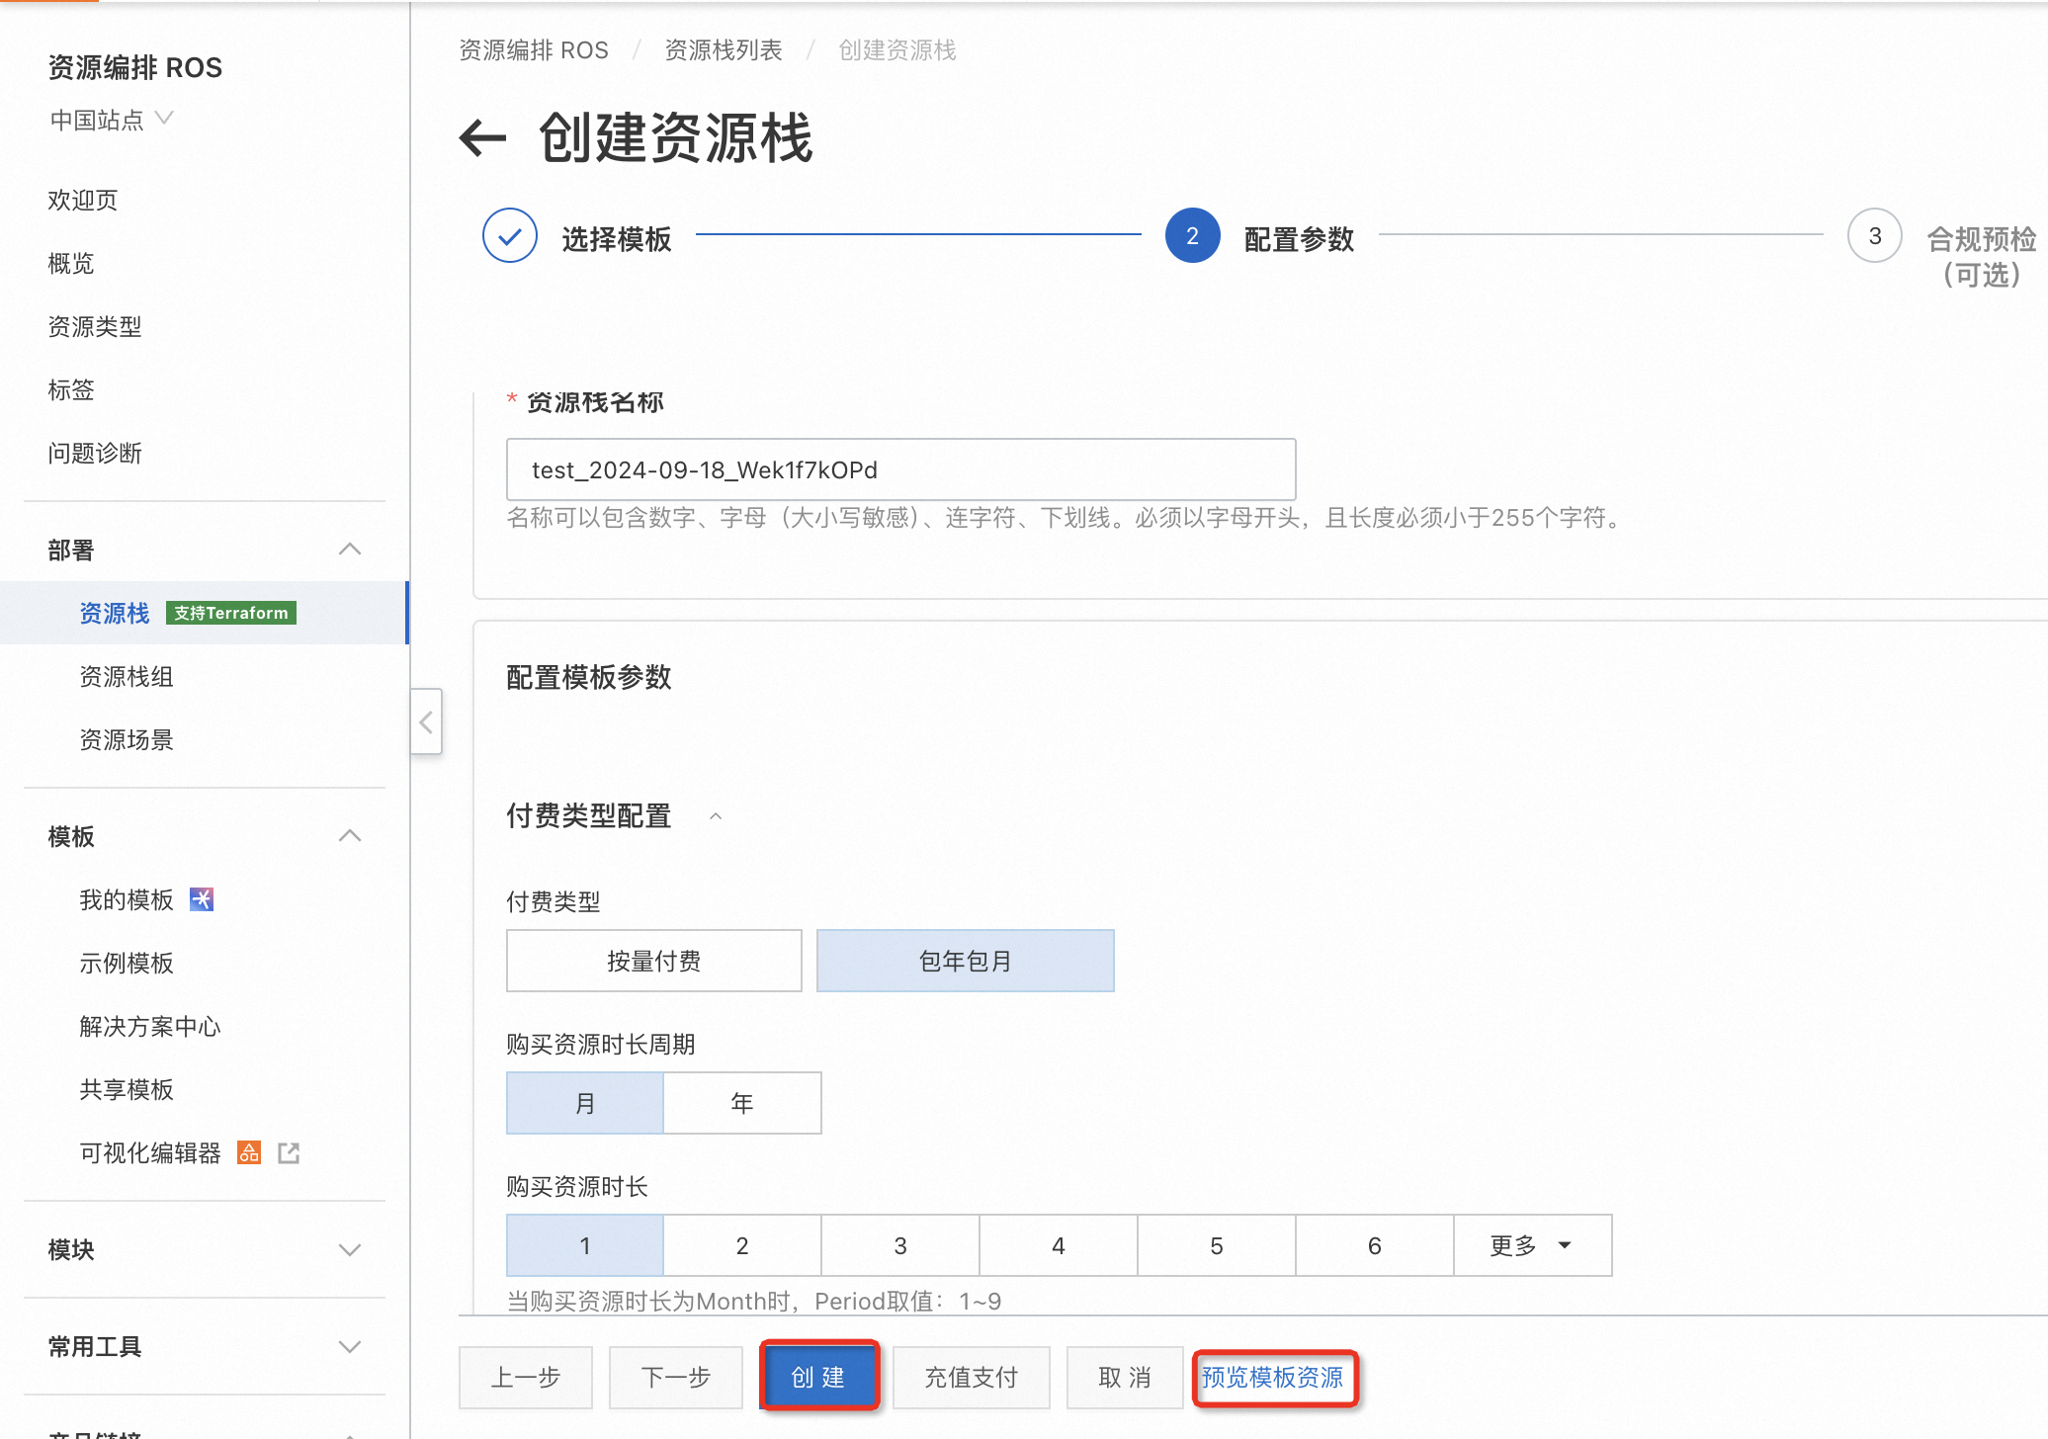Open 概览 in the sidebar
Image resolution: width=2048 pixels, height=1439 pixels.
(x=71, y=263)
